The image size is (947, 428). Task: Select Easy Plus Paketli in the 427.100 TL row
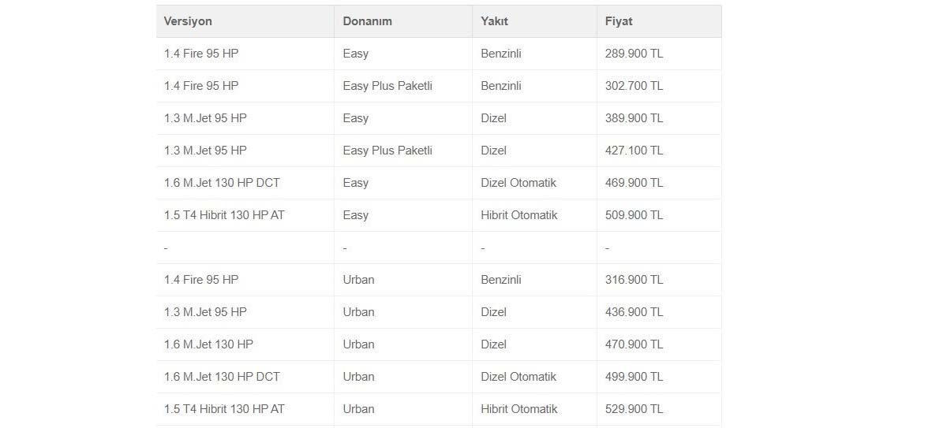pos(387,151)
